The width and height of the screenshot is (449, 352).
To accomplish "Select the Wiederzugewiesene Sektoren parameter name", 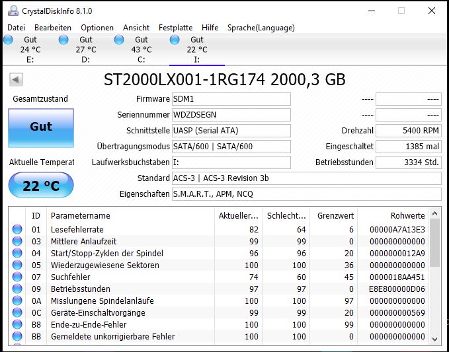I will coord(104,265).
